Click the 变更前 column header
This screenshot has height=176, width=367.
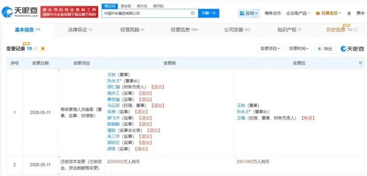[170, 63]
